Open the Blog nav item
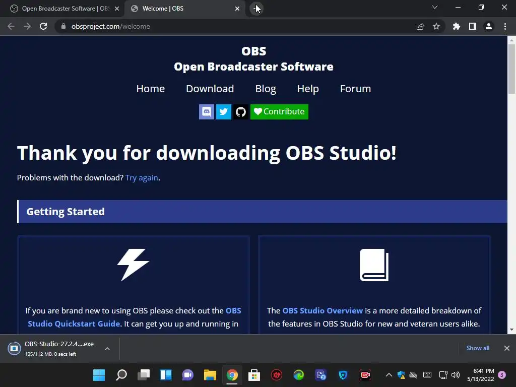The height and width of the screenshot is (387, 516). pyautogui.click(x=266, y=89)
